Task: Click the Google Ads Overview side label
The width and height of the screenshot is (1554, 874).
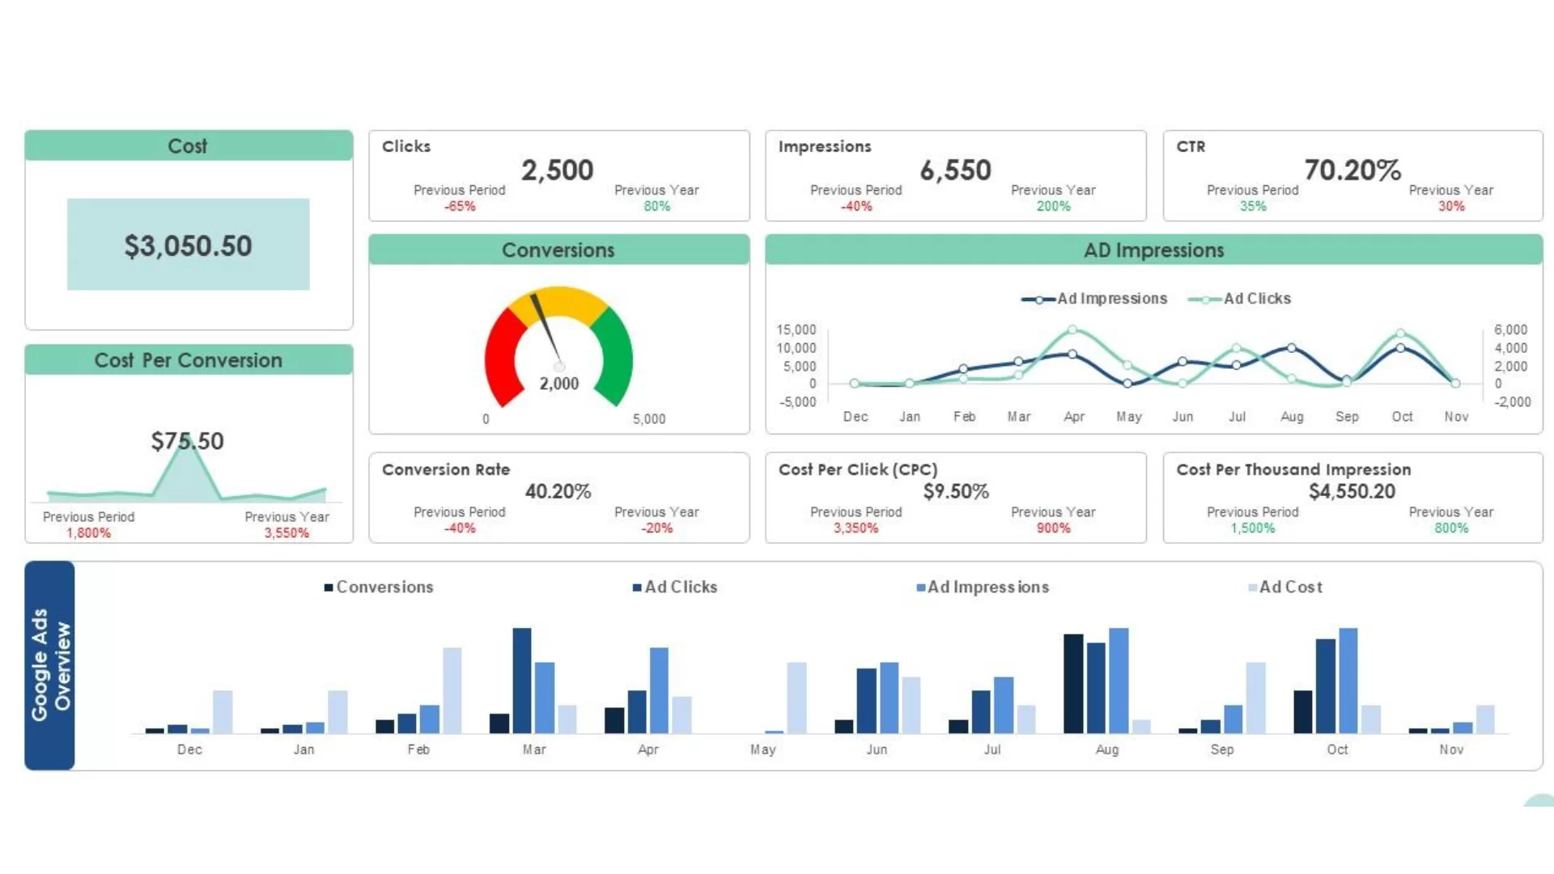Action: (50, 665)
